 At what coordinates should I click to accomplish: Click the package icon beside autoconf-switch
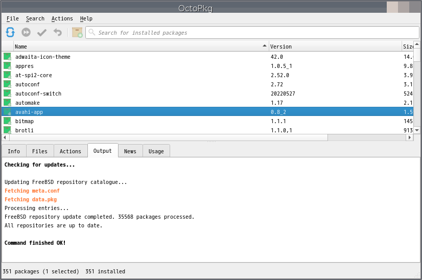[7, 93]
